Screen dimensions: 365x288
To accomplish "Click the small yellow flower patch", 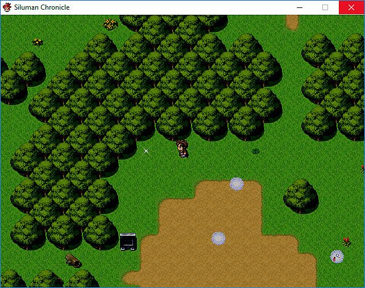I will pyautogui.click(x=38, y=42).
